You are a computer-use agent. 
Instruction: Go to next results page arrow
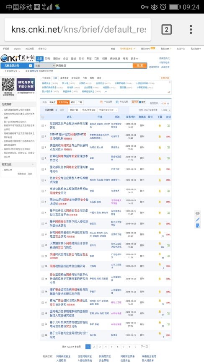pos(170,110)
